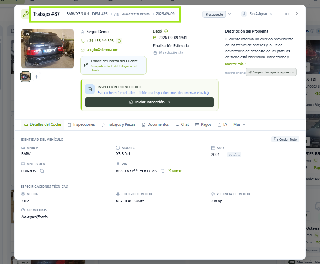Click calendar icon beside No establecido
Image resolution: width=320 pixels, height=264 pixels.
pos(155,53)
